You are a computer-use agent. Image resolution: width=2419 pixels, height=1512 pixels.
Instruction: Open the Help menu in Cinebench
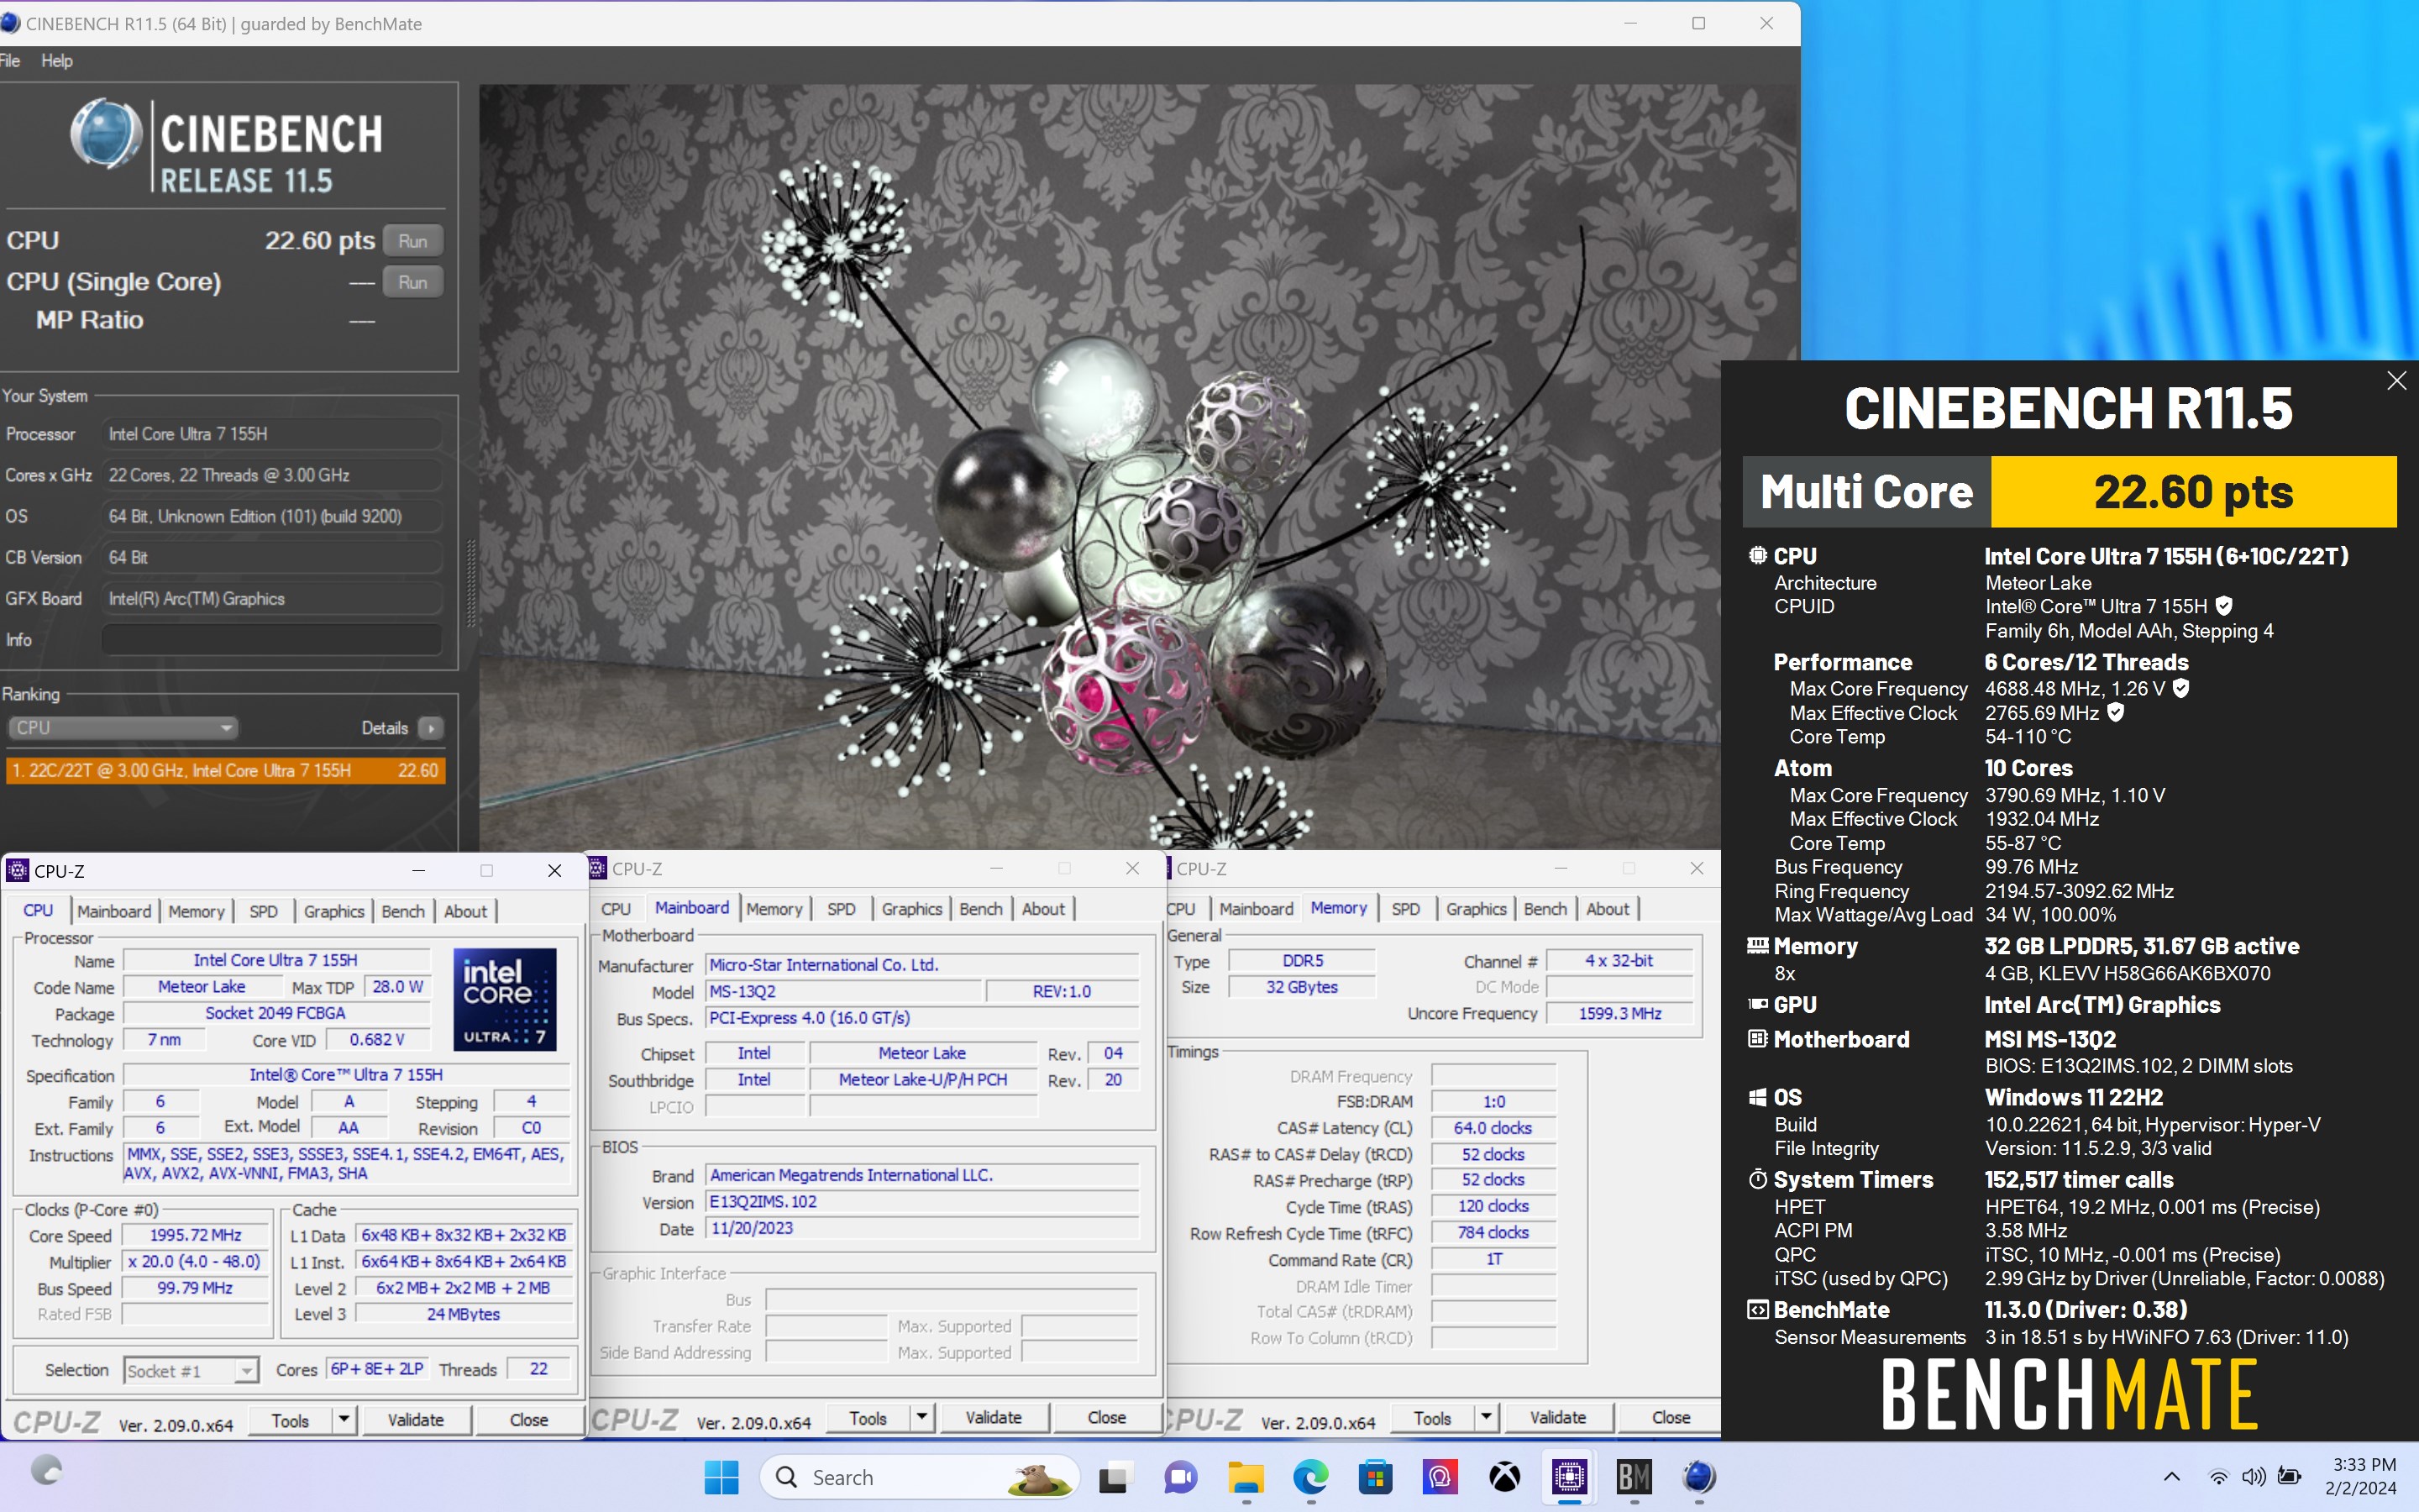click(x=57, y=61)
